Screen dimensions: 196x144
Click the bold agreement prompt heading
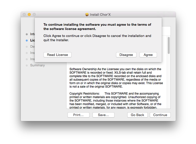click(97, 27)
